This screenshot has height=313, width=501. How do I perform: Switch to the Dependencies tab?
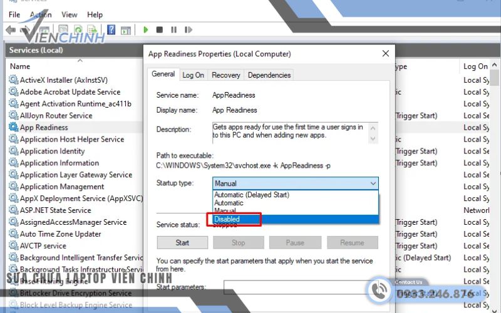click(269, 75)
